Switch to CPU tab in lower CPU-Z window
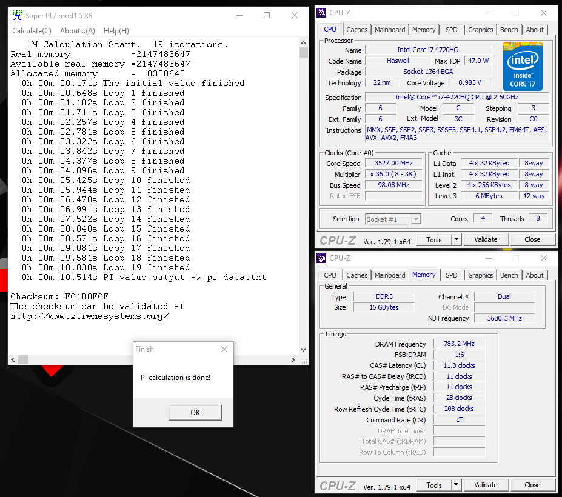 [x=330, y=275]
